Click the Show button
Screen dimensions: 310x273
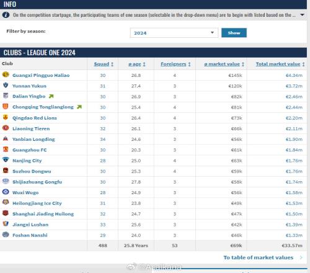pyautogui.click(x=234, y=33)
